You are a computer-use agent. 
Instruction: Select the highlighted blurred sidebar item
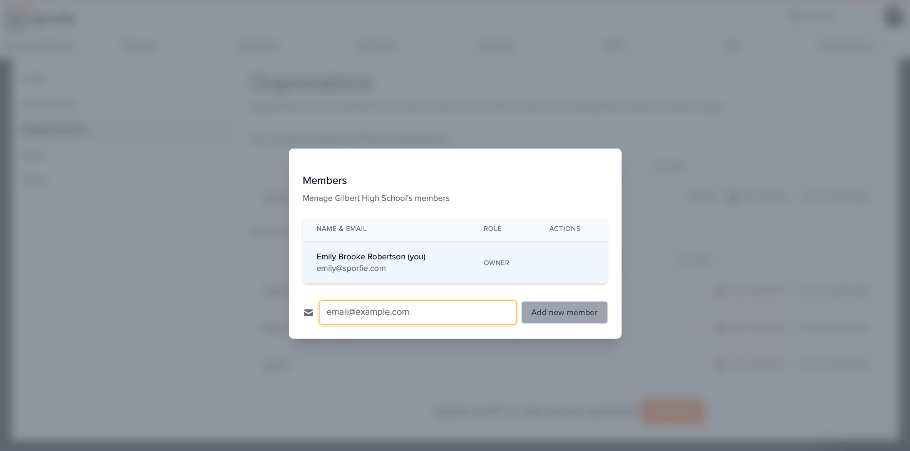(55, 130)
